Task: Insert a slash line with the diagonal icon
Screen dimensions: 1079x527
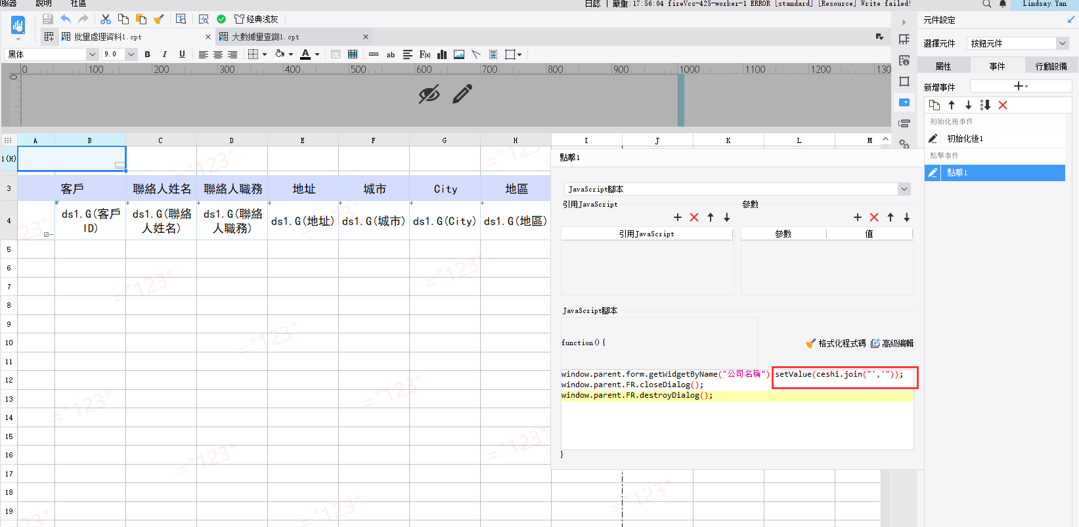Action: pos(476,54)
